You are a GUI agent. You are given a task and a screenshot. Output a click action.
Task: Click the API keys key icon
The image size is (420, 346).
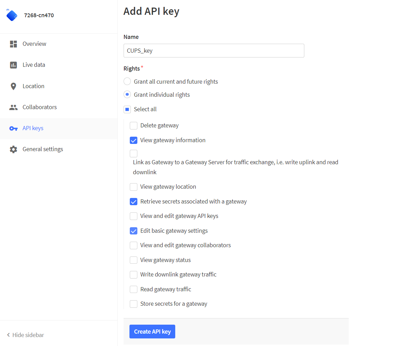13,128
